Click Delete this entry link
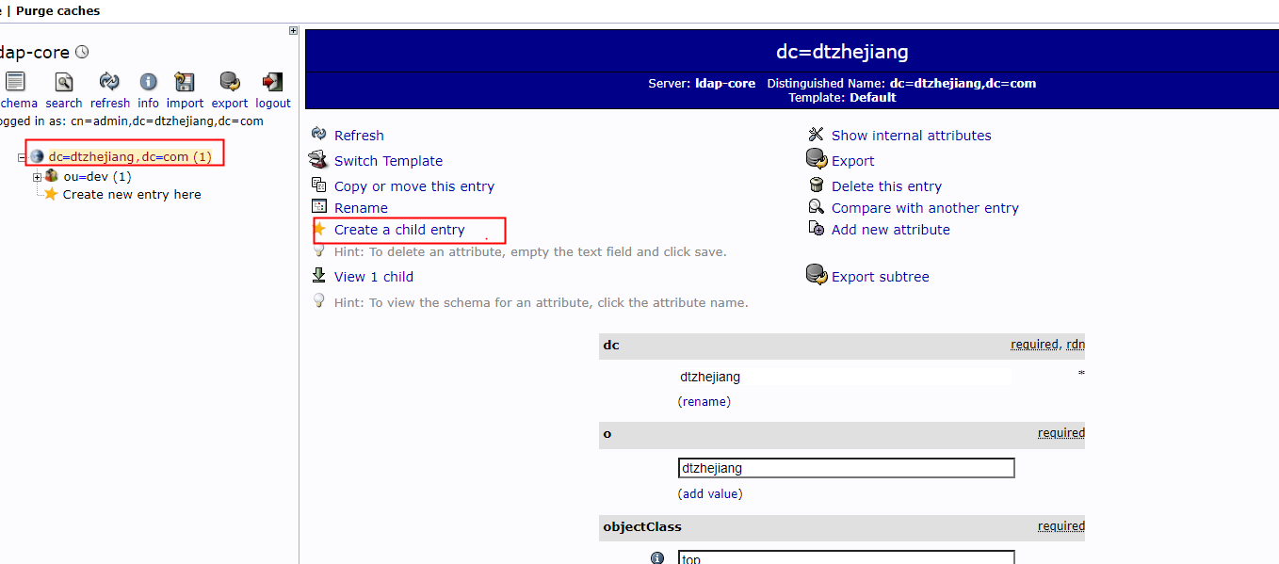This screenshot has width=1279, height=564. pyautogui.click(x=886, y=186)
